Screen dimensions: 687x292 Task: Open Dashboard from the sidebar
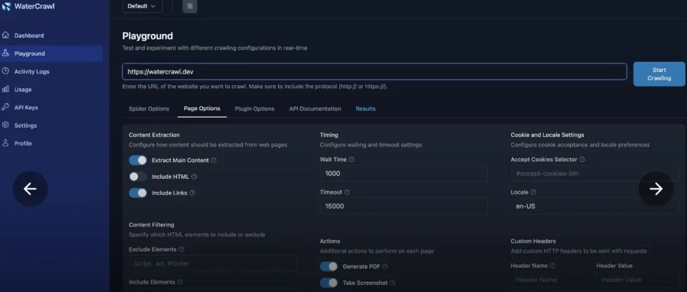[x=29, y=36]
